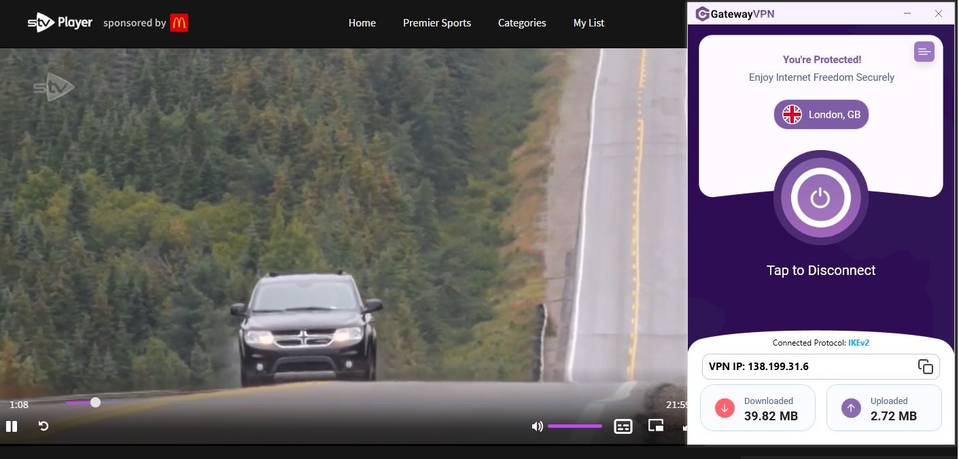Open the London, GB server selector
Image resolution: width=959 pixels, height=459 pixels.
pos(820,114)
